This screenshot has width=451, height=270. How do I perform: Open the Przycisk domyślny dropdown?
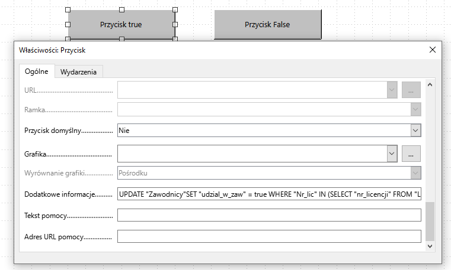415,130
